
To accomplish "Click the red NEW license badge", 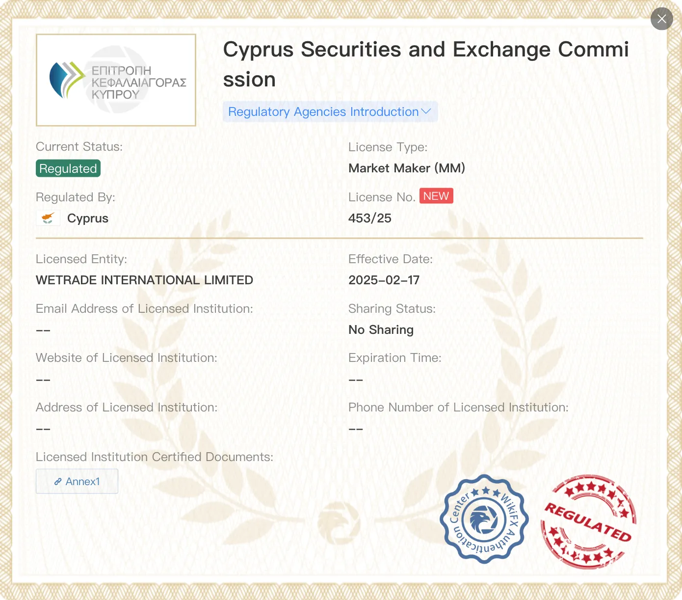I will (x=436, y=196).
